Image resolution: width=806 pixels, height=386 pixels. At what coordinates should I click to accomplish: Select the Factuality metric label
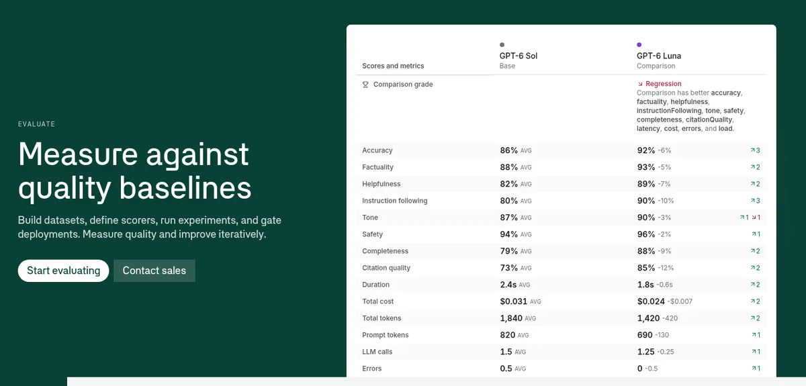[x=378, y=167]
